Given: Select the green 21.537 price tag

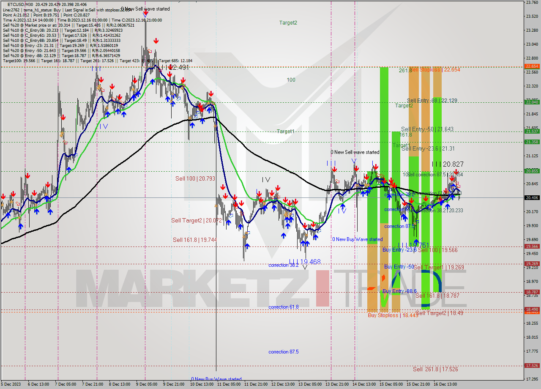Looking at the screenshot, I should coord(532,131).
